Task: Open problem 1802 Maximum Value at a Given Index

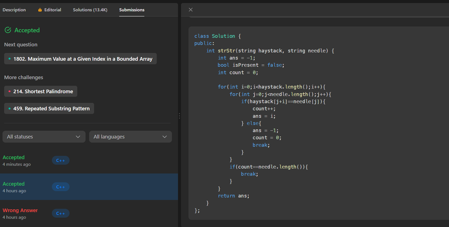Action: (80, 59)
